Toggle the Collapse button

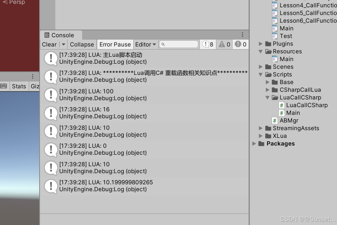pos(82,45)
